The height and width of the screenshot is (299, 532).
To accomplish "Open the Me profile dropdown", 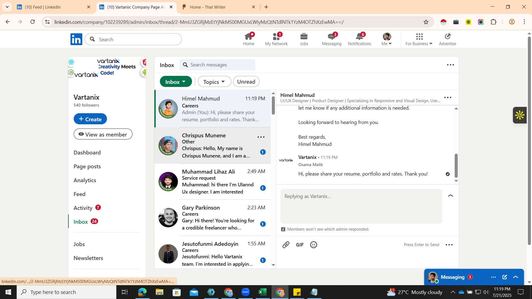I will 387,39.
